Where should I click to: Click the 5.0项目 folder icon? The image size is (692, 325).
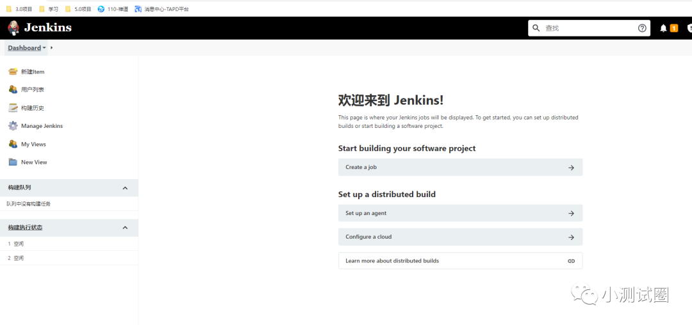coord(68,9)
